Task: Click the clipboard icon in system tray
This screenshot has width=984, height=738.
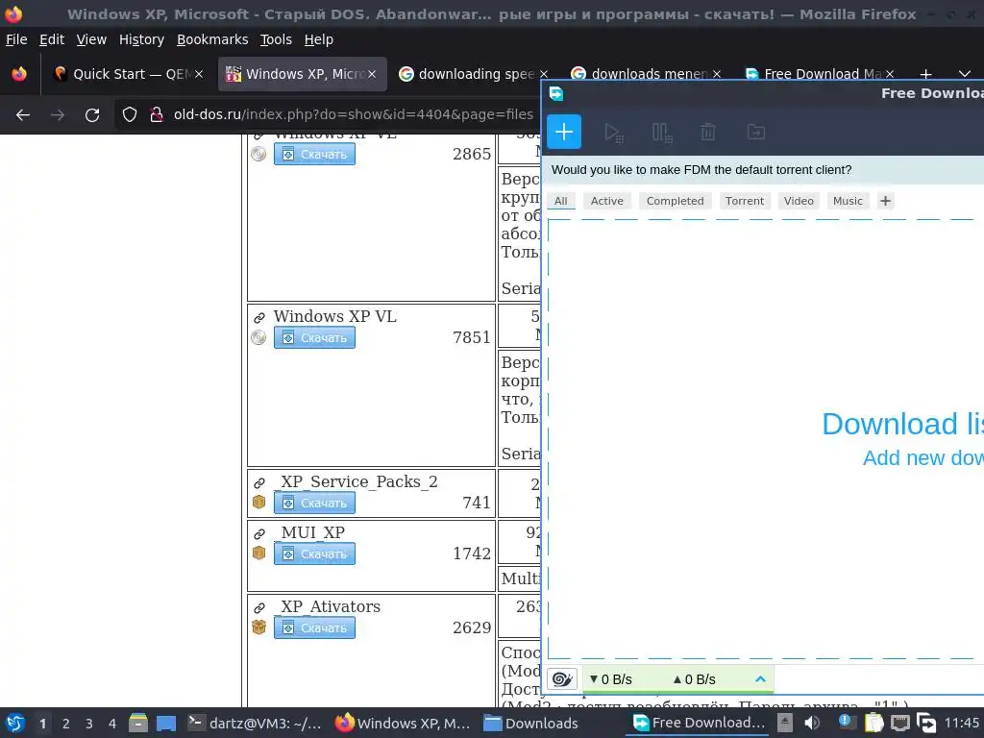Action: click(873, 724)
